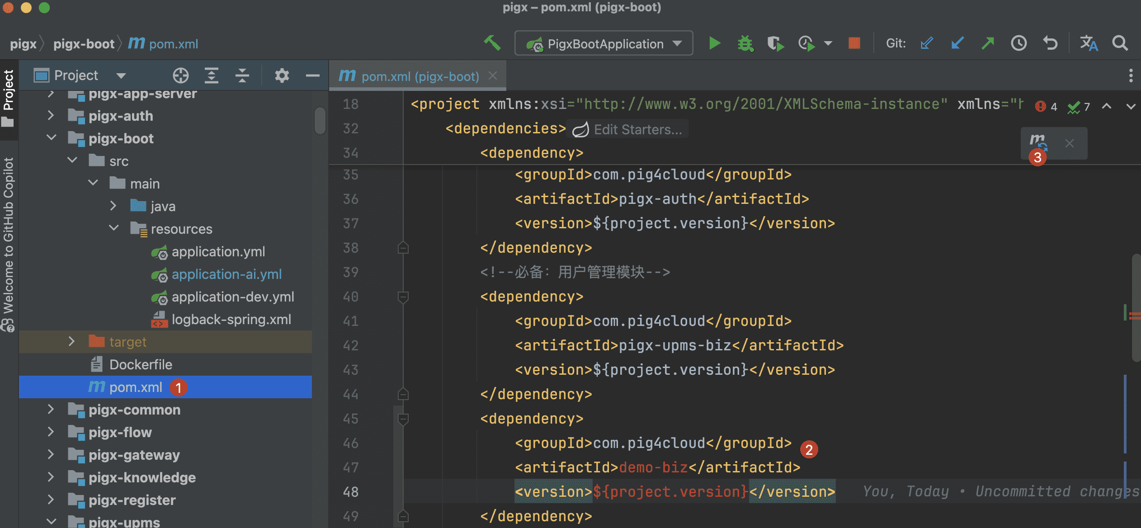Git update project (blue arrow) icon
This screenshot has width=1141, height=528.
coord(926,43)
